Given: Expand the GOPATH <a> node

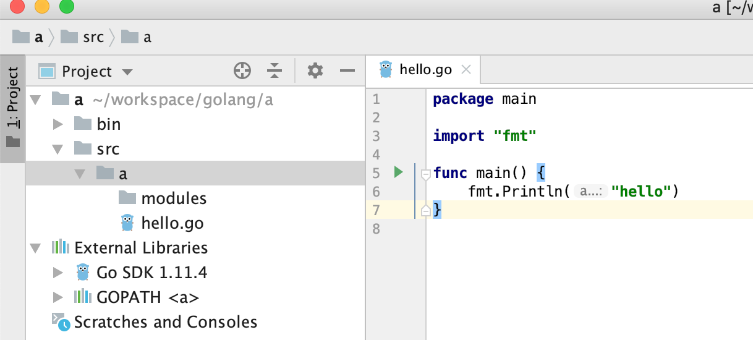Looking at the screenshot, I should pyautogui.click(x=58, y=297).
